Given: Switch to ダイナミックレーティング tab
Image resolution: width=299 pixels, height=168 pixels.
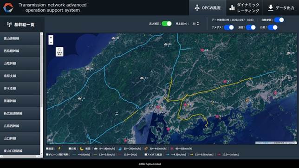Looking at the screenshot, I should (245, 8).
